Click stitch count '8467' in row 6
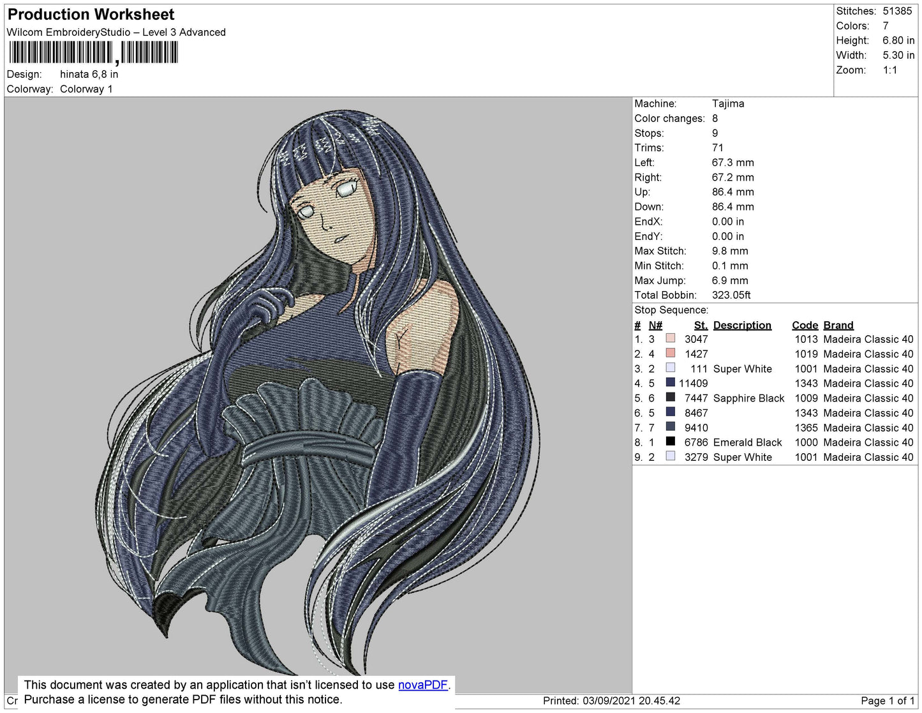 696,413
